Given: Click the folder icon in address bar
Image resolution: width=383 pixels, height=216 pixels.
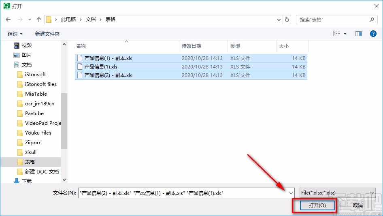Looking at the screenshot, I should pos(49,19).
